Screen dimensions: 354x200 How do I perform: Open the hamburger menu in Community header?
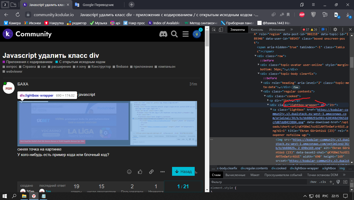tap(185, 34)
